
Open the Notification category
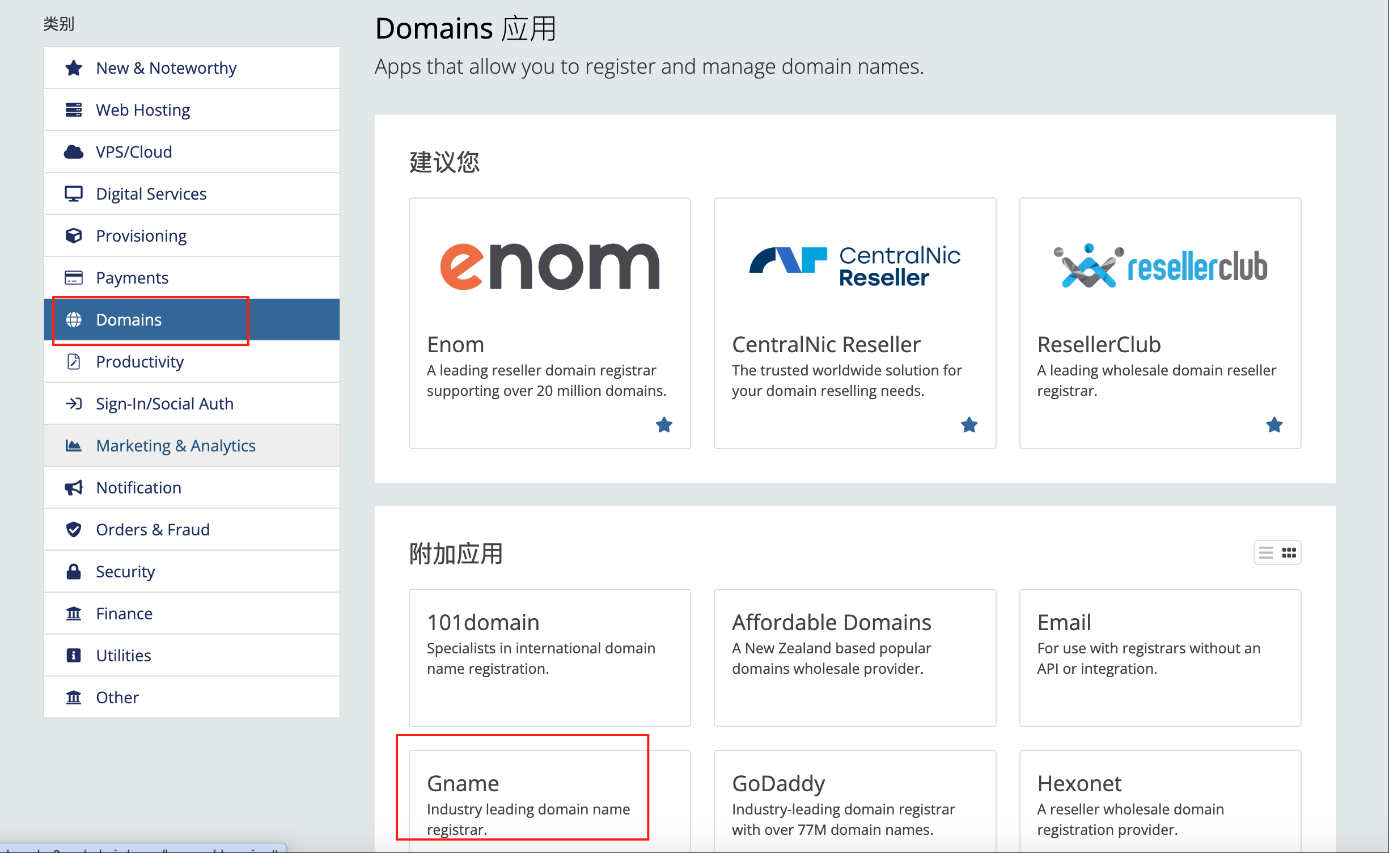[x=192, y=488]
